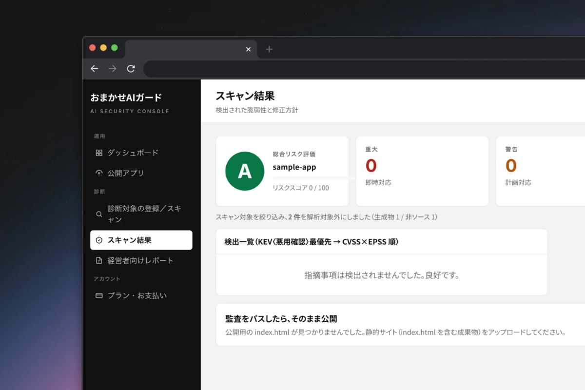Click the 即時対応 label
Viewport: 585px width, 390px height.
tap(378, 183)
